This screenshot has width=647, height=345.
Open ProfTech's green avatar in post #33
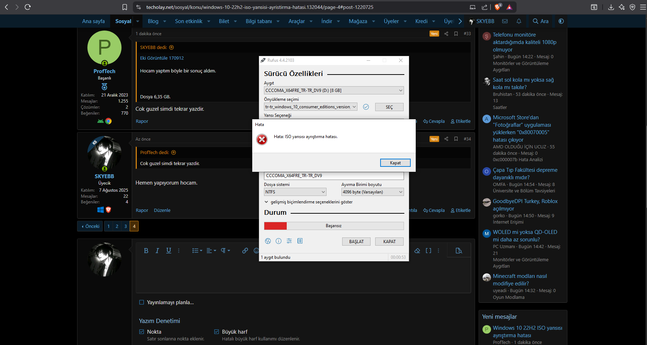point(104,48)
